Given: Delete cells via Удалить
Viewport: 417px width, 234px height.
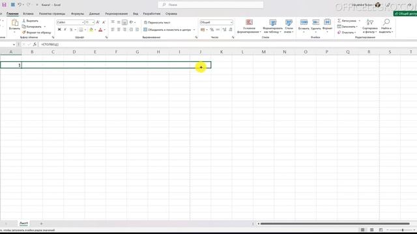Looking at the screenshot, I should (315, 26).
